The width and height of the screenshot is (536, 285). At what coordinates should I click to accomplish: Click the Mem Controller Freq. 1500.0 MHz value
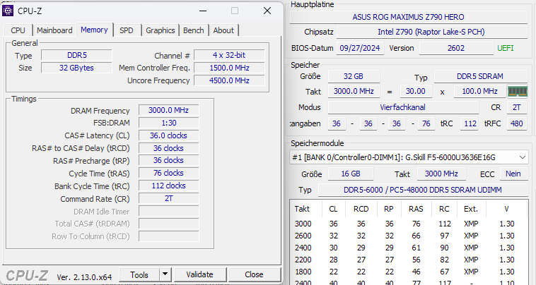tap(229, 68)
